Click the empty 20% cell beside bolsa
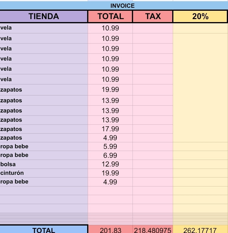Screen dimensions: 228x233 click(200, 164)
